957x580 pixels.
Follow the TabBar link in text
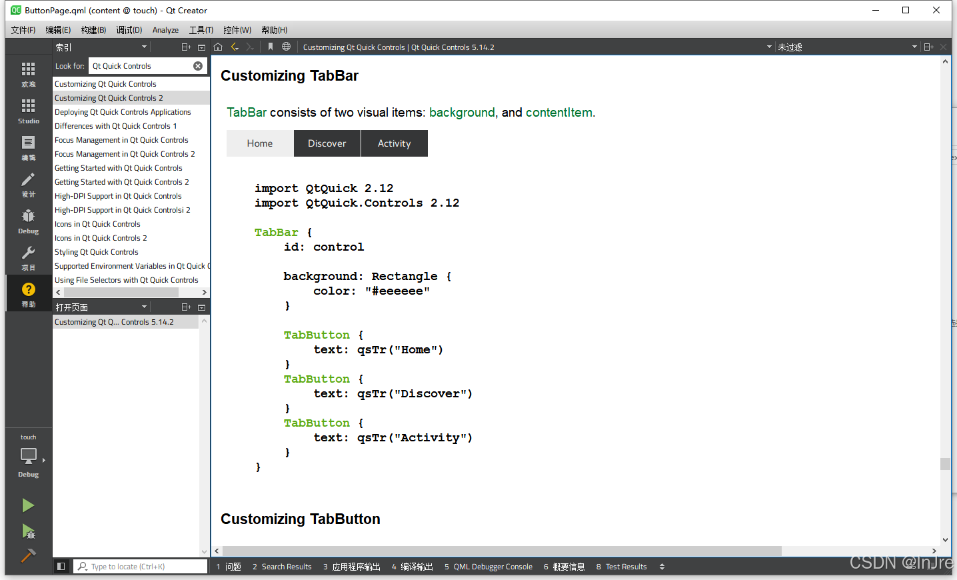click(247, 112)
